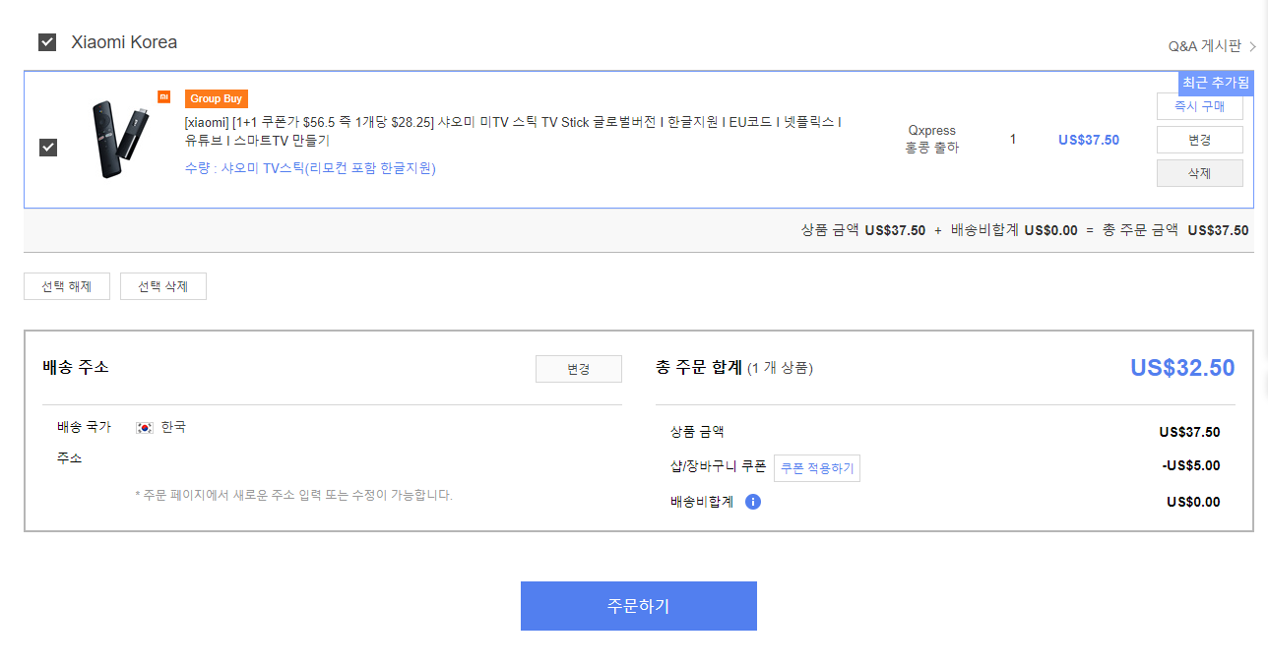Click the 샵/장바구니 쿠폰 label
1268x667 pixels.
pos(718,466)
